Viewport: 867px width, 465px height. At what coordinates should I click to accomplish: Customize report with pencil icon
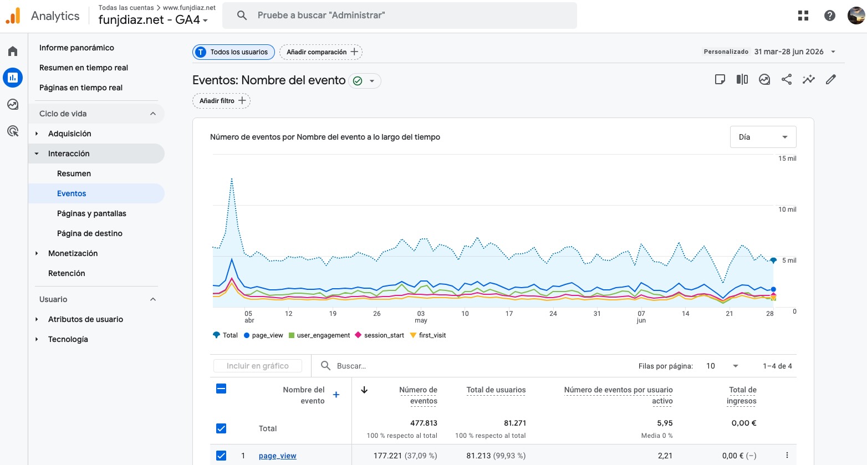831,79
